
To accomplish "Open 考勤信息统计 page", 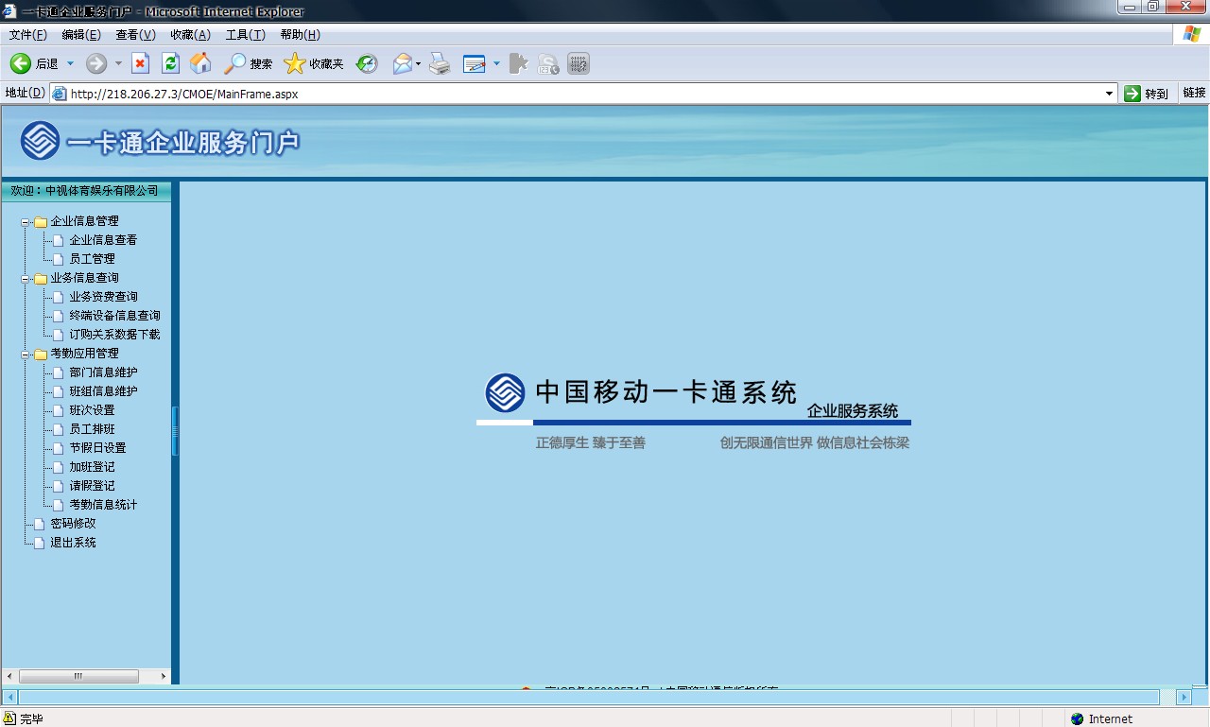I will (103, 505).
